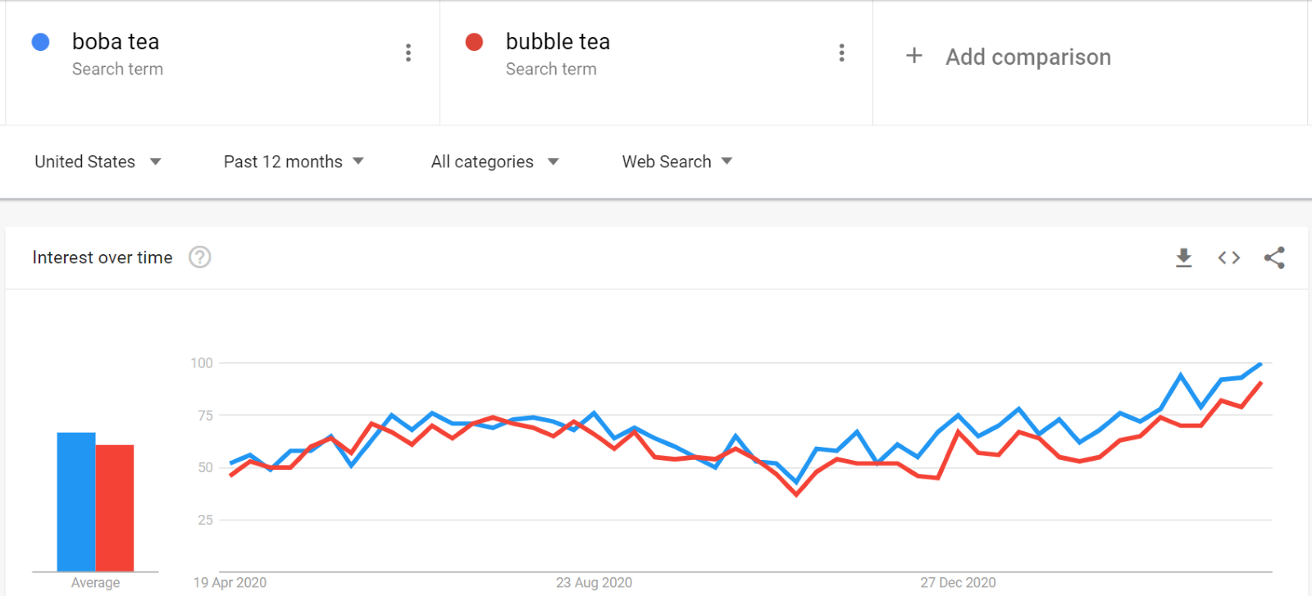Open bubble tea three-dot options menu
Image resolution: width=1312 pixels, height=596 pixels.
pyautogui.click(x=841, y=53)
